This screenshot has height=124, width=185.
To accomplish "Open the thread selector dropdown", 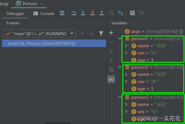I will (39, 34).
